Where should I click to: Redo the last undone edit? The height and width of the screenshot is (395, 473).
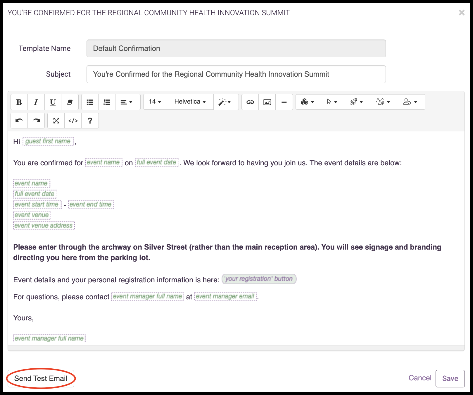36,121
